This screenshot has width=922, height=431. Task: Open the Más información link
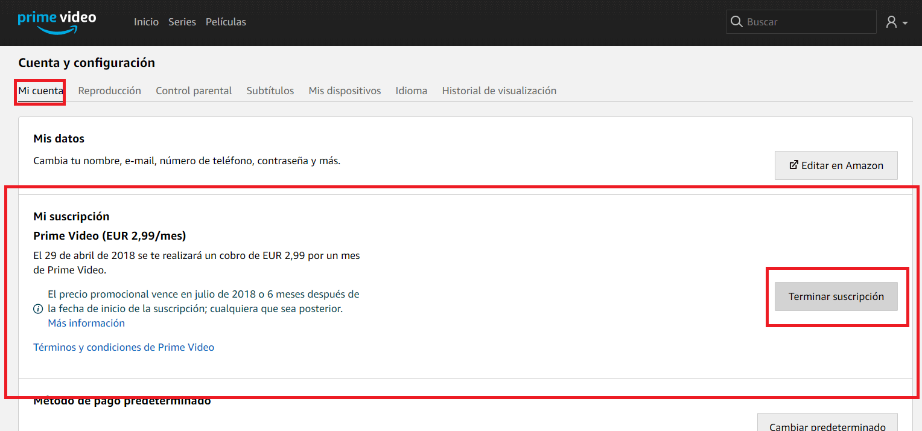[86, 323]
